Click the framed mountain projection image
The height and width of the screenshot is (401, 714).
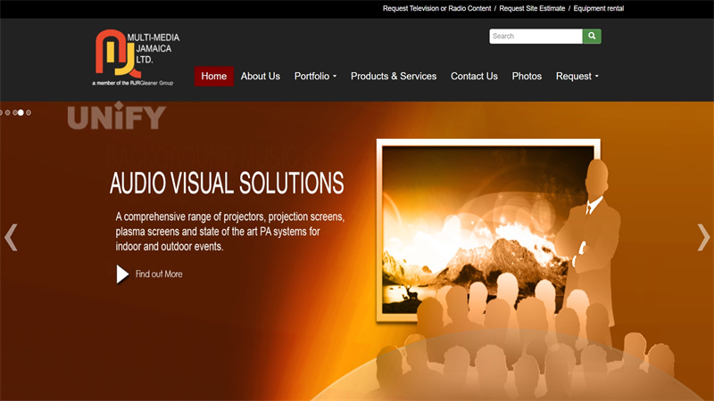488,230
